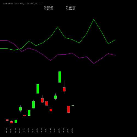
Task: Click the 27 Mar date label
Action: pyautogui.click(x=72, y=130)
